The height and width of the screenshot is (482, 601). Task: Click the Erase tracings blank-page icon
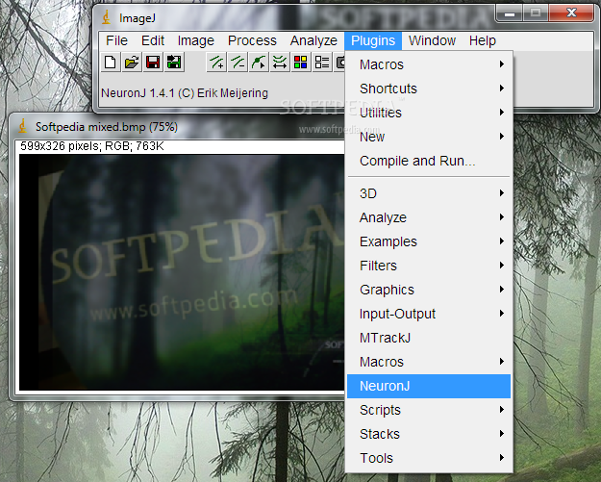click(x=111, y=63)
